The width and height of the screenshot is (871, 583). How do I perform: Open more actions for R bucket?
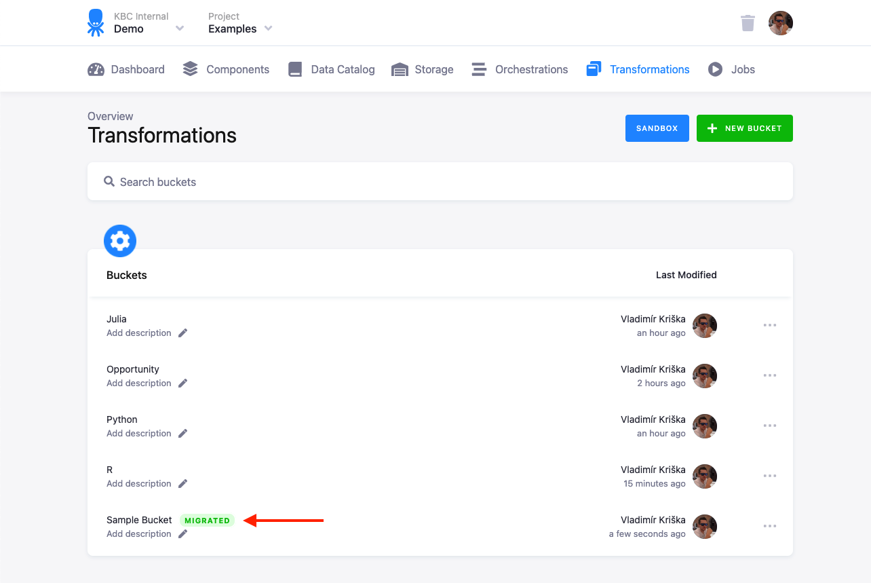coord(769,476)
